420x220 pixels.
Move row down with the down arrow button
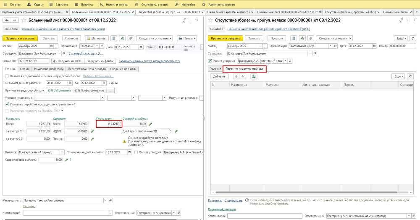[x=242, y=76]
